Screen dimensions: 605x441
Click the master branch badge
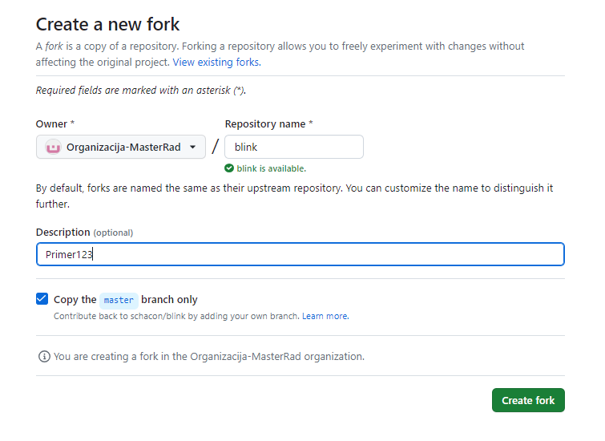click(119, 300)
